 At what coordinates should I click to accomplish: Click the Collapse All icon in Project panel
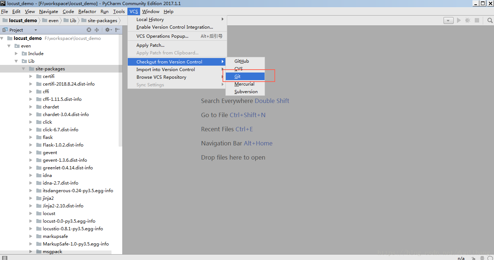click(x=97, y=30)
